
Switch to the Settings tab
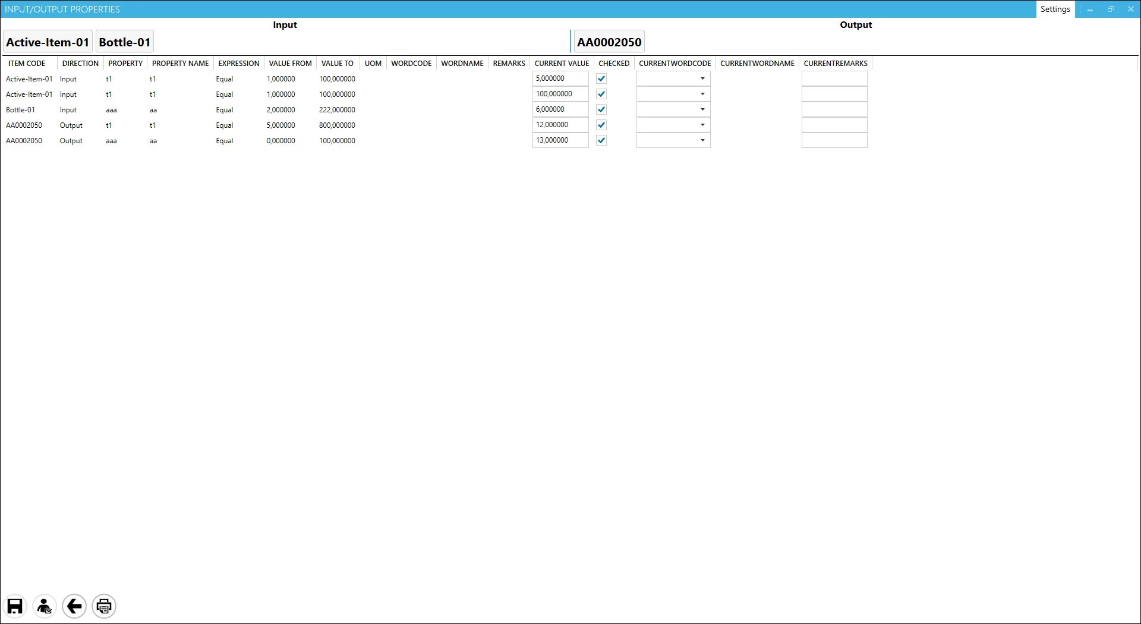click(x=1055, y=9)
